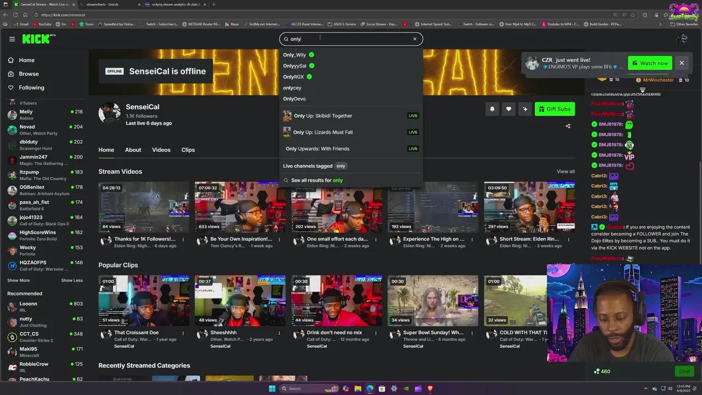This screenshot has width=702, height=395.
Task: Open options menu for 'Sheeshhhh' clip
Action: [280, 333]
